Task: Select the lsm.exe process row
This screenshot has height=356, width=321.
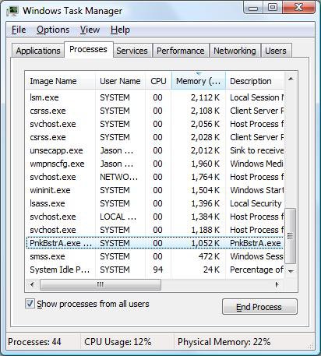Action: [154, 97]
